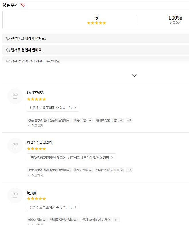Click the chat bubble icon beside 번개톡 답변이 빨라요
This screenshot has width=189, height=225.
8,50
